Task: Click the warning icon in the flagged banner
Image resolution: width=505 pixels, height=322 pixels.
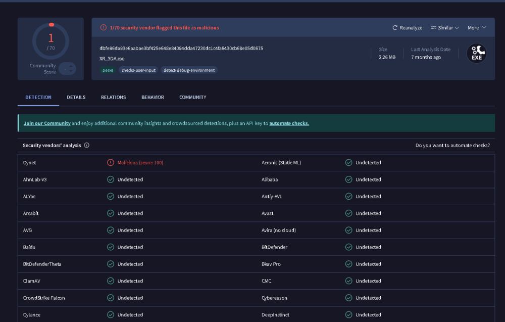Action: pos(104,28)
